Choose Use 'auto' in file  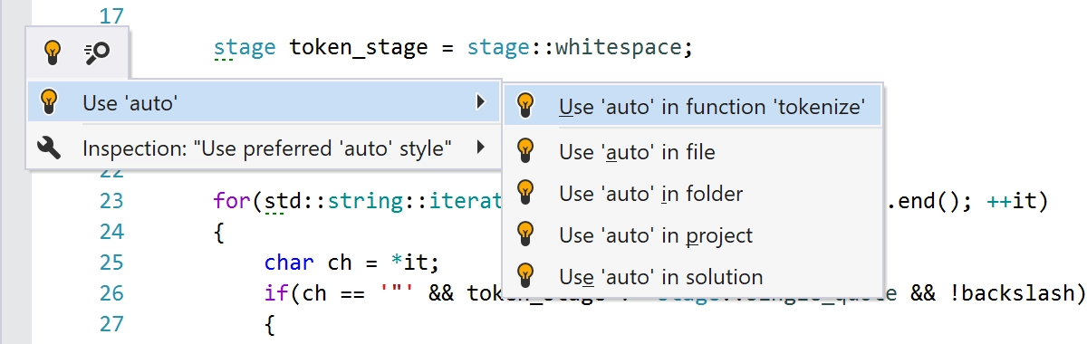coord(693,151)
